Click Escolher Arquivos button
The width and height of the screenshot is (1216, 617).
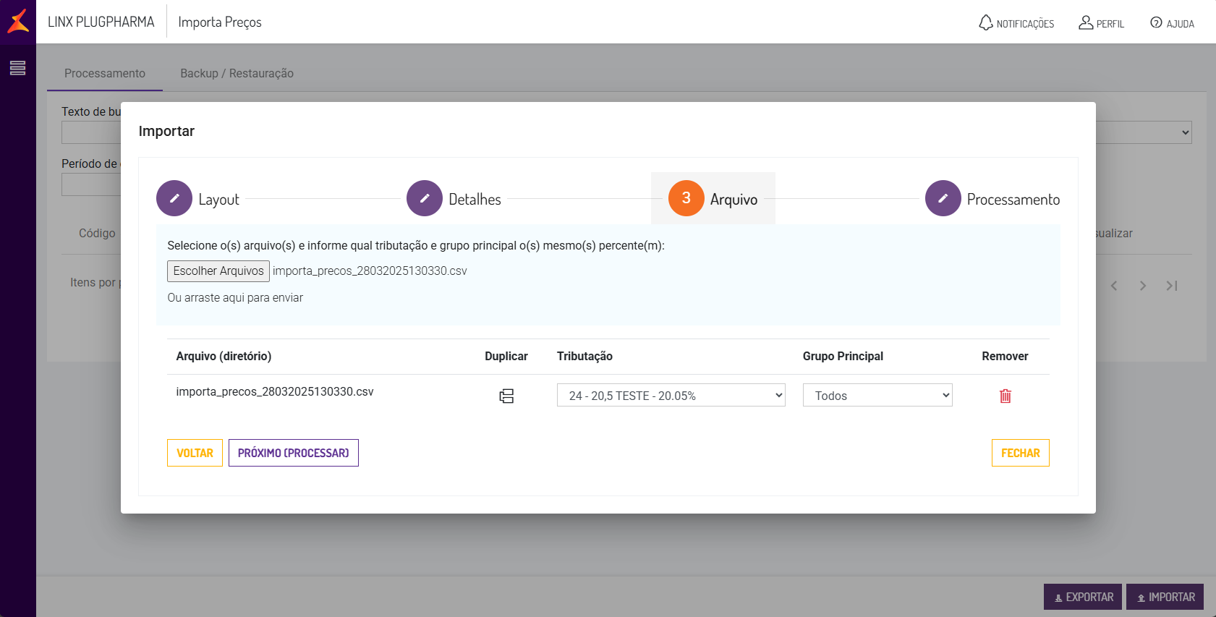click(218, 271)
